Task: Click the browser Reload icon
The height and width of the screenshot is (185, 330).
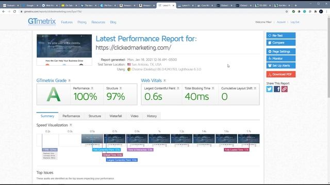Action: tap(14, 11)
